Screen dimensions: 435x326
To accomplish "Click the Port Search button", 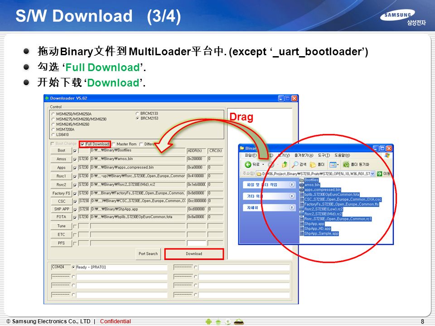I will click(148, 254).
